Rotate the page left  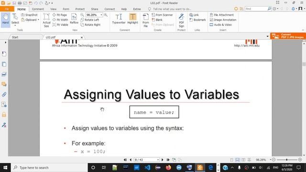tap(90, 20)
